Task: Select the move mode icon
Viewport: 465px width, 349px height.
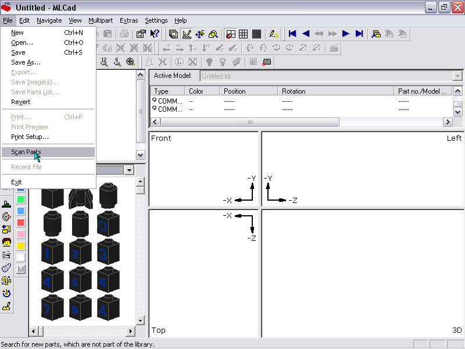Action: 200,34
